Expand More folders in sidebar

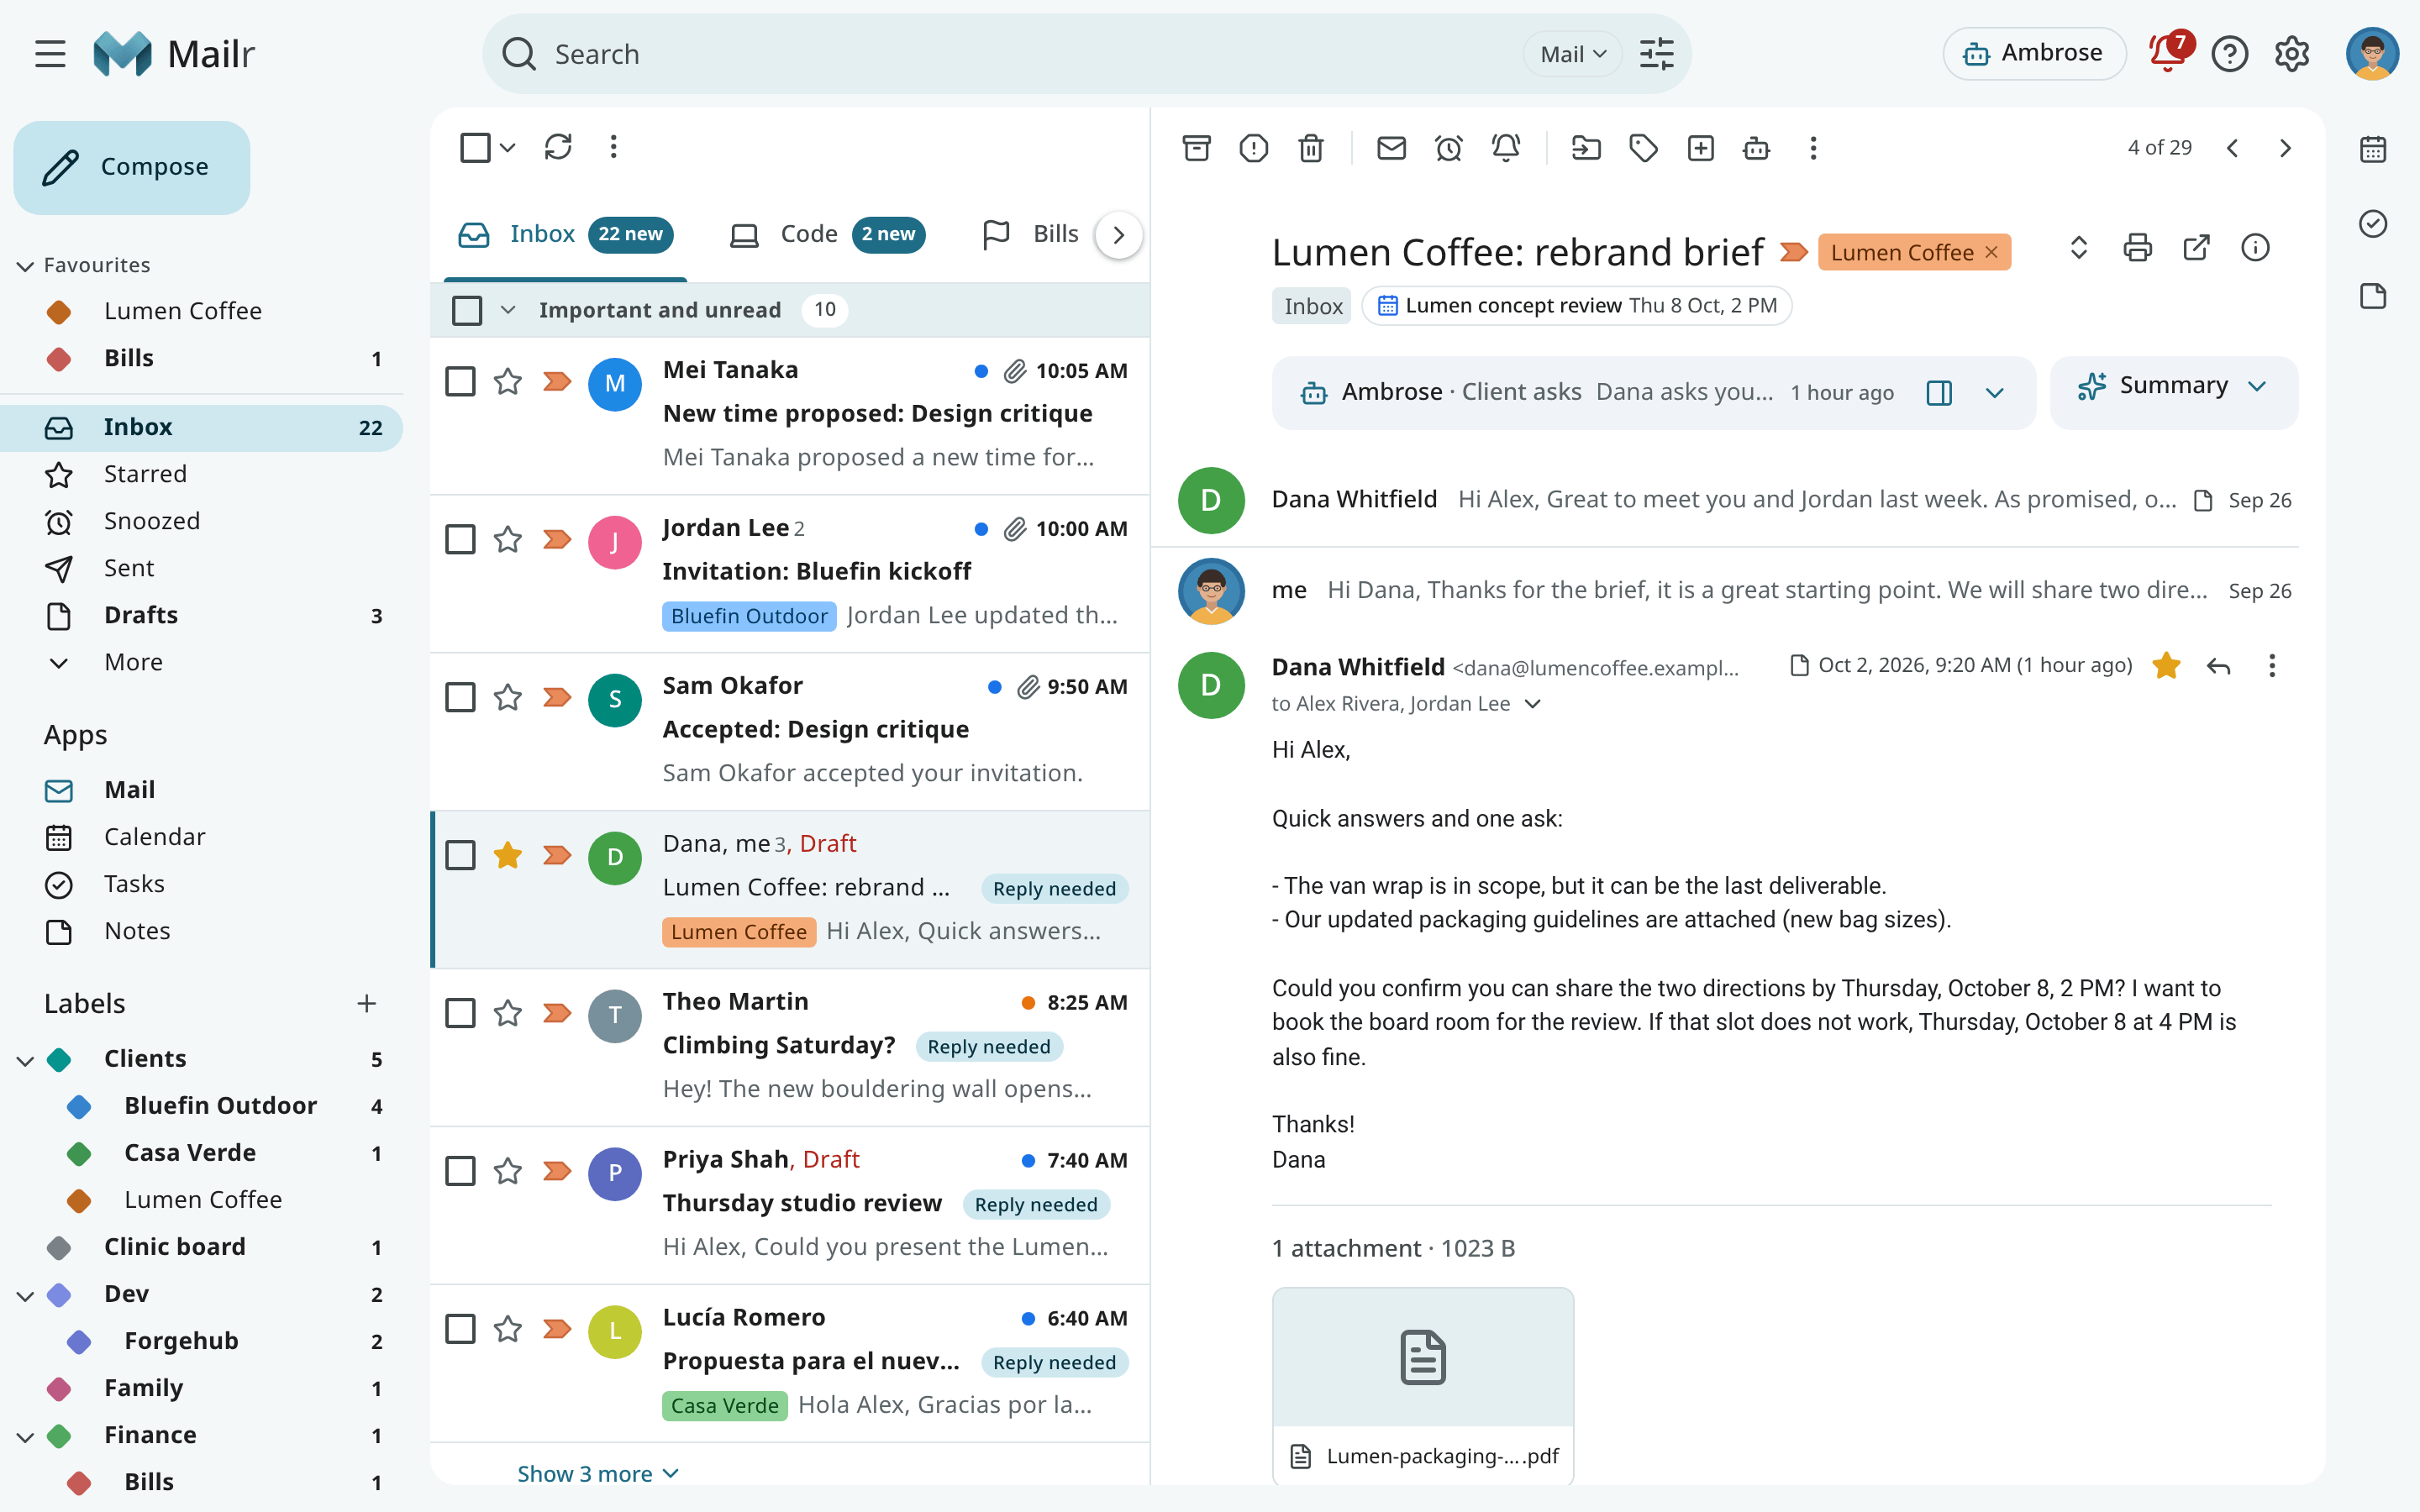coord(203,662)
